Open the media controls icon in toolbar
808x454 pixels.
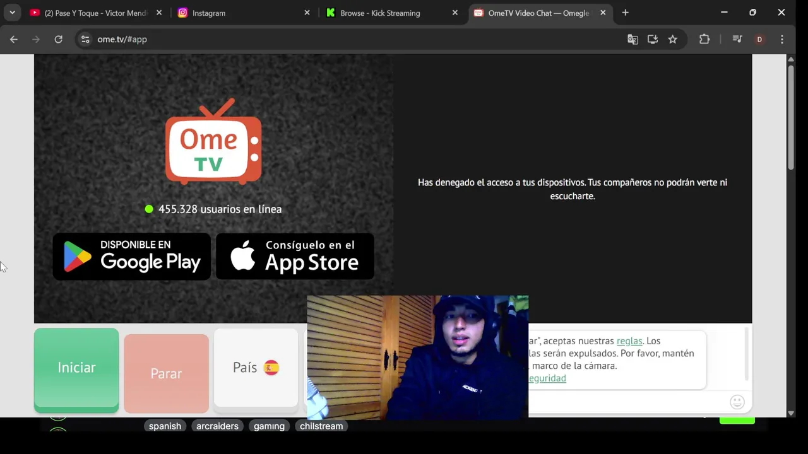(x=737, y=39)
